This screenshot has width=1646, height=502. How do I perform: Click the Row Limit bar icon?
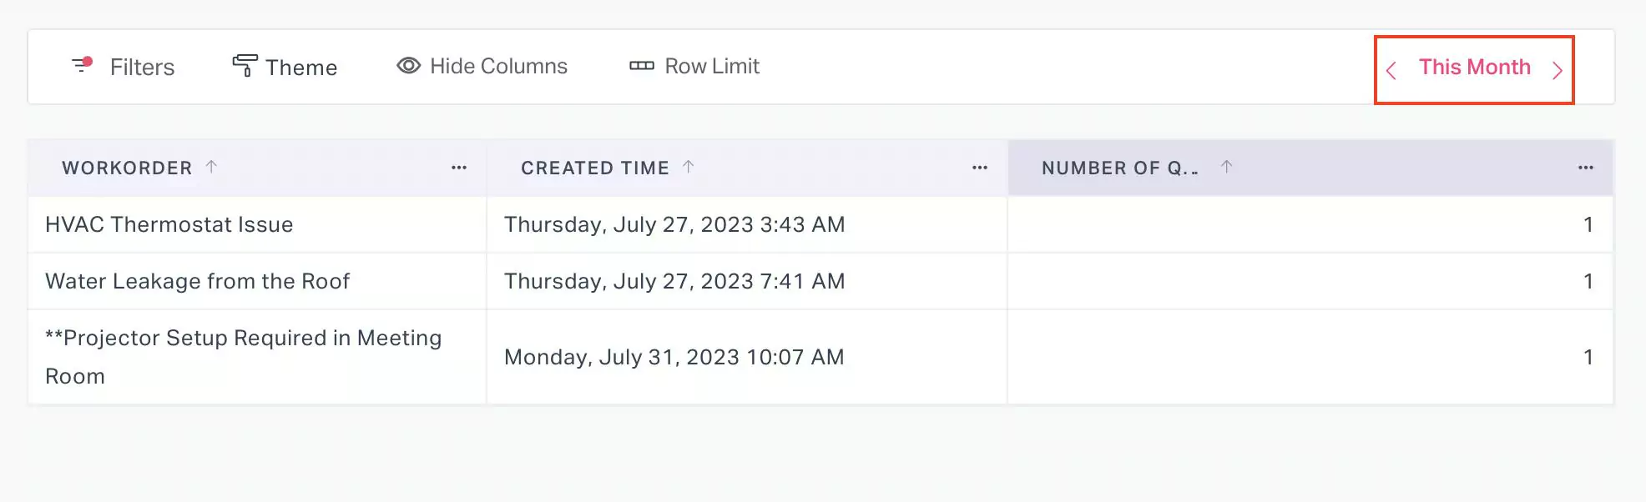coord(641,66)
